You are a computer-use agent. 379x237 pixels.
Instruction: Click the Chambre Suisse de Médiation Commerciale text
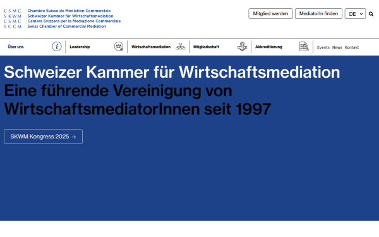[x=69, y=11]
